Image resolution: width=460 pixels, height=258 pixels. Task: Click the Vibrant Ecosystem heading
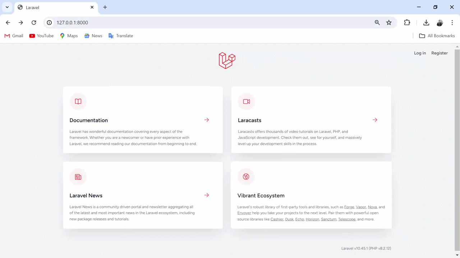coord(261,196)
